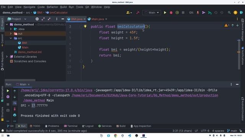Open Run panel options three dots
Screen dimensions: 245x138
231,84
